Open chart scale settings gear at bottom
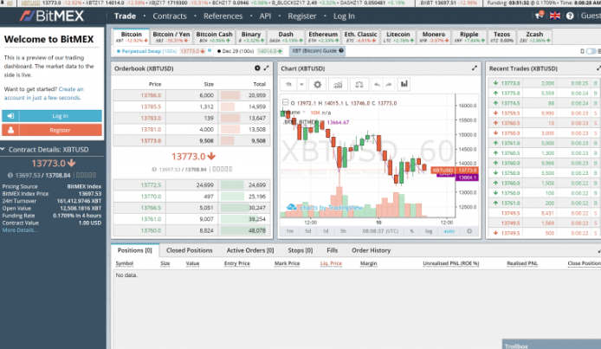The height and width of the screenshot is (349, 601). [469, 231]
